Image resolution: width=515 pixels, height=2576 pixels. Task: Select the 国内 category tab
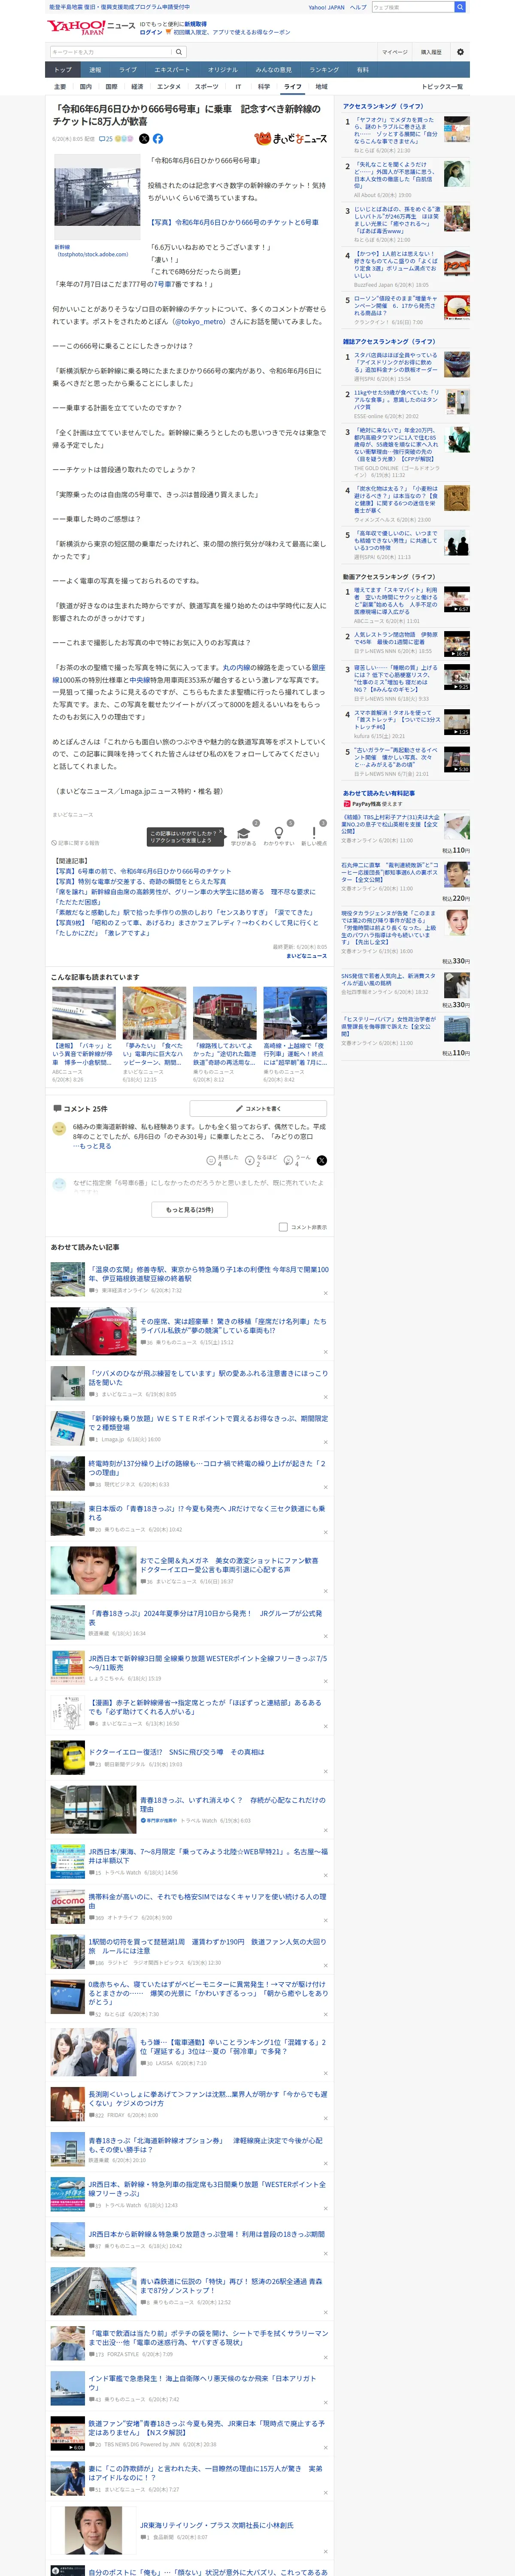(86, 87)
